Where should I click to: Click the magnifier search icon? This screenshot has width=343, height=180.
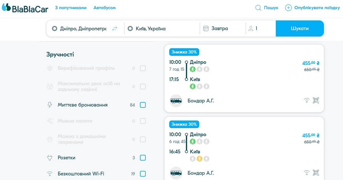pos(258,8)
